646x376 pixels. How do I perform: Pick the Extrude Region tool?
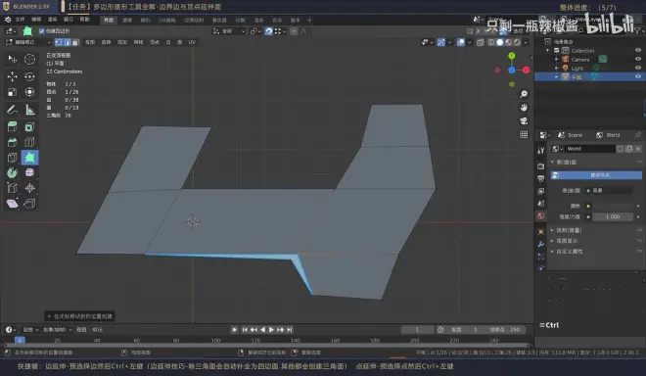pos(13,126)
